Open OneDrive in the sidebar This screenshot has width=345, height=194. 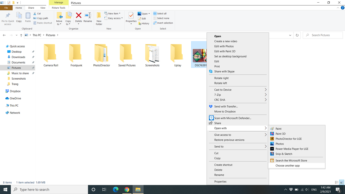coord(13,98)
